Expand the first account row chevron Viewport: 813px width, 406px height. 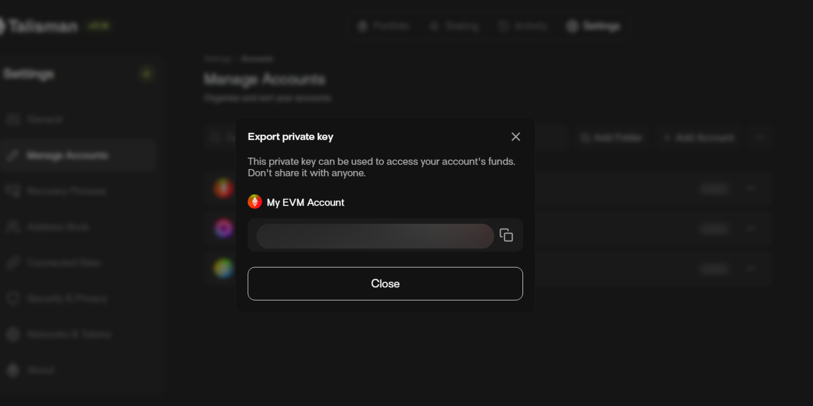(x=751, y=188)
